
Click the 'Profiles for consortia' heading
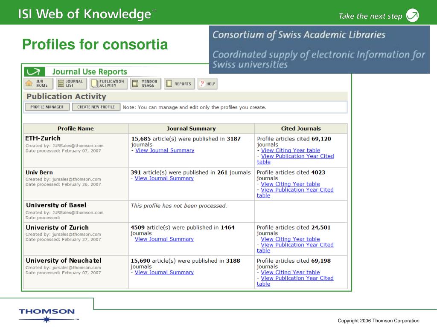point(95,44)
